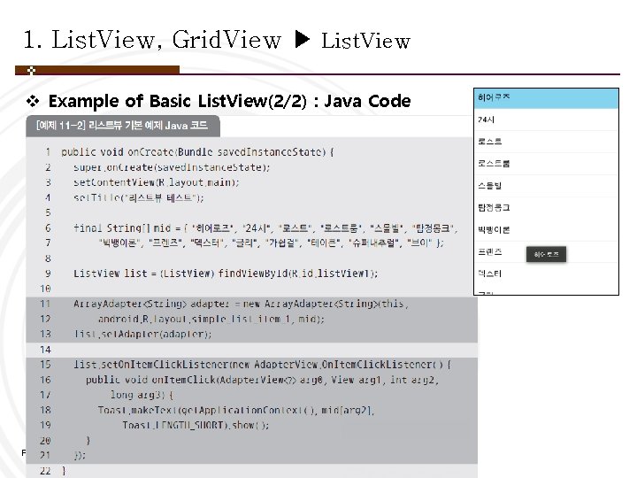The height and width of the screenshot is (478, 637).
Task: Click the 'final String[] mid' code line
Action: tap(265, 228)
